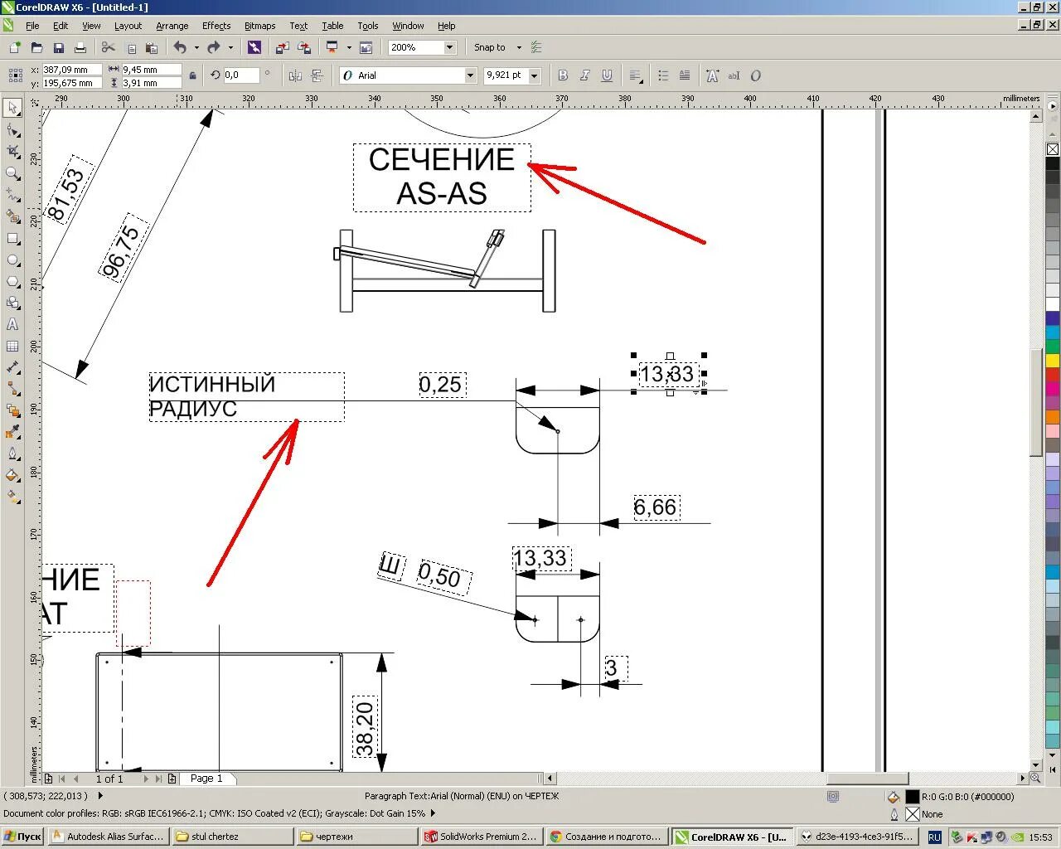Toggle Bold text formatting
The width and height of the screenshot is (1061, 849).
point(563,75)
